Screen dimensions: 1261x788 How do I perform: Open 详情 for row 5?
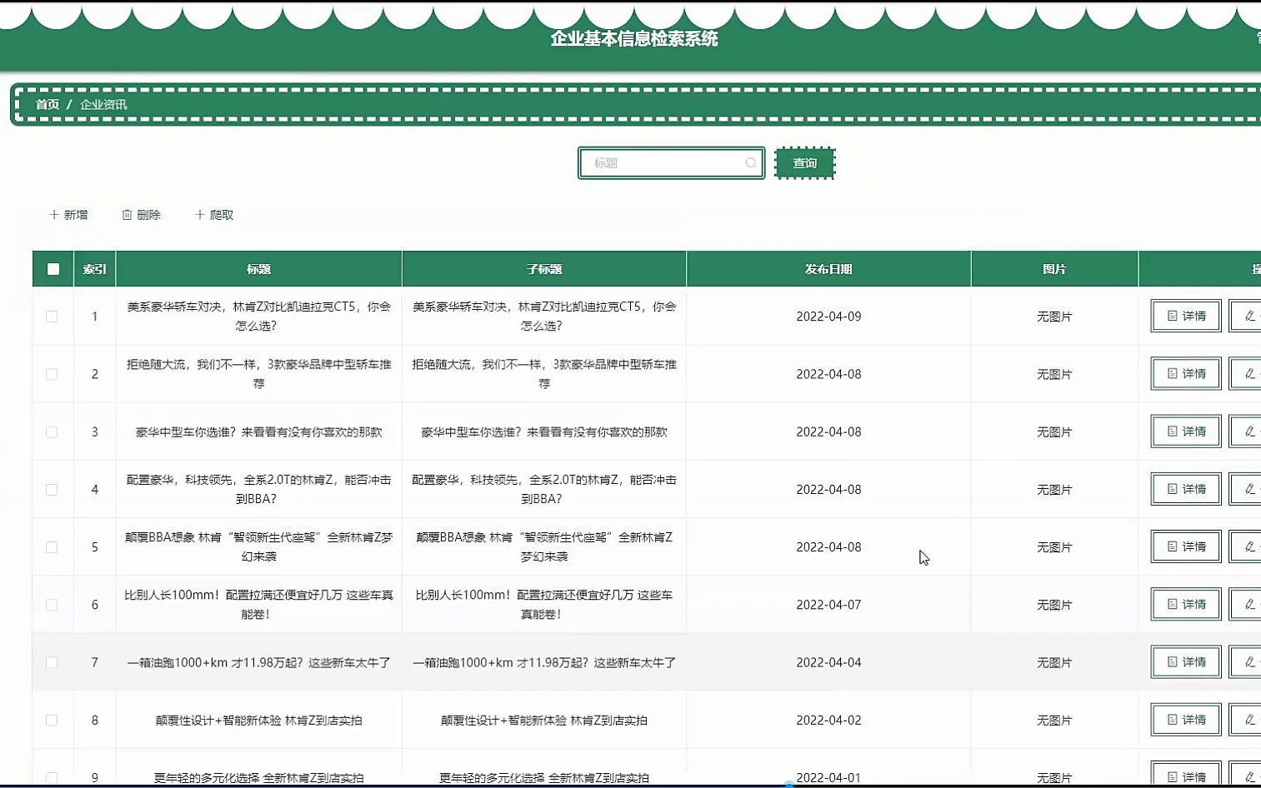1186,546
